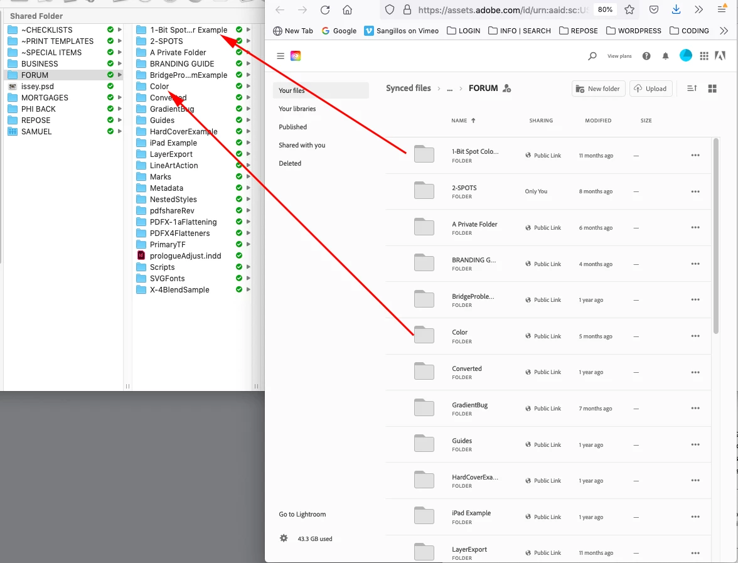This screenshot has height=563, width=738.
Task: Open New Tab bookmark
Action: click(x=292, y=31)
